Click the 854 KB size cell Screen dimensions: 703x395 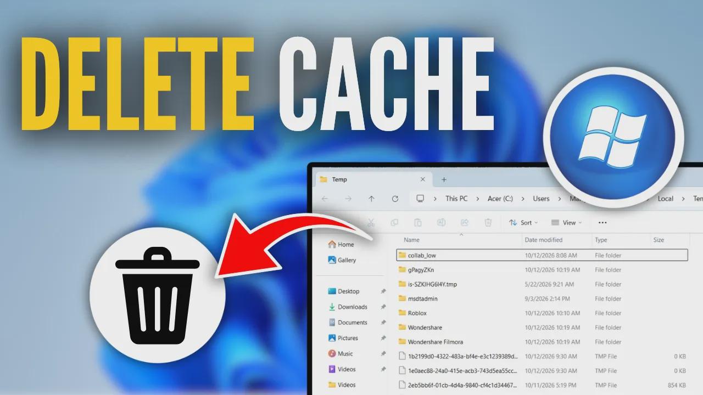click(677, 385)
